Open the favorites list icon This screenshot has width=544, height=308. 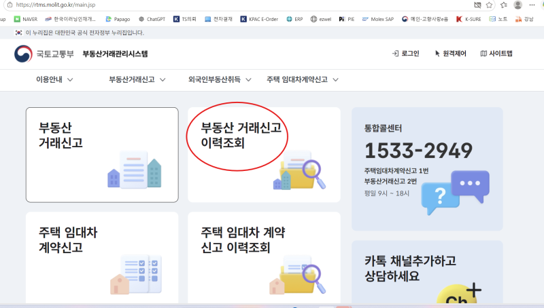click(504, 5)
